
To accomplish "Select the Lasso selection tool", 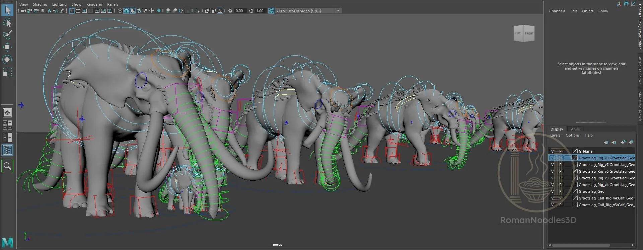I will coord(7,22).
